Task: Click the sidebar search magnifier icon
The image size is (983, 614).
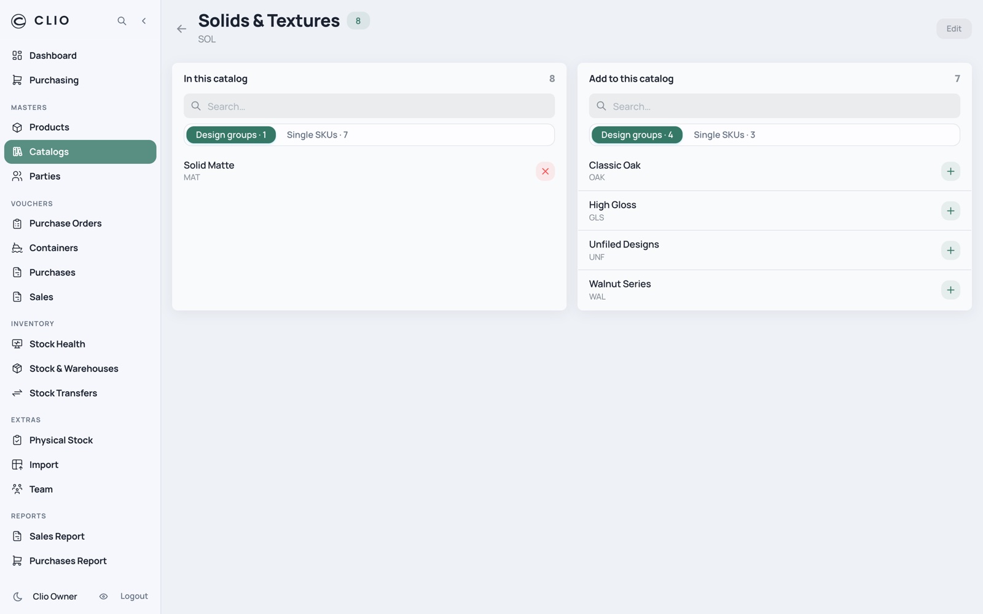Action: tap(122, 21)
